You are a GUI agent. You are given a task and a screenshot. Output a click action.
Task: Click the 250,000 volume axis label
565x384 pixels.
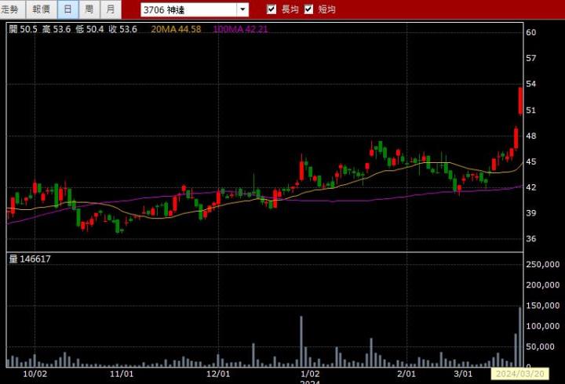[542, 266]
